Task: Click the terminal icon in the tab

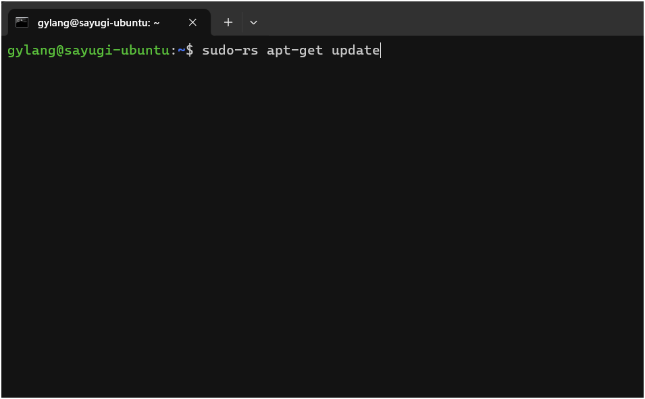Action: pos(22,22)
